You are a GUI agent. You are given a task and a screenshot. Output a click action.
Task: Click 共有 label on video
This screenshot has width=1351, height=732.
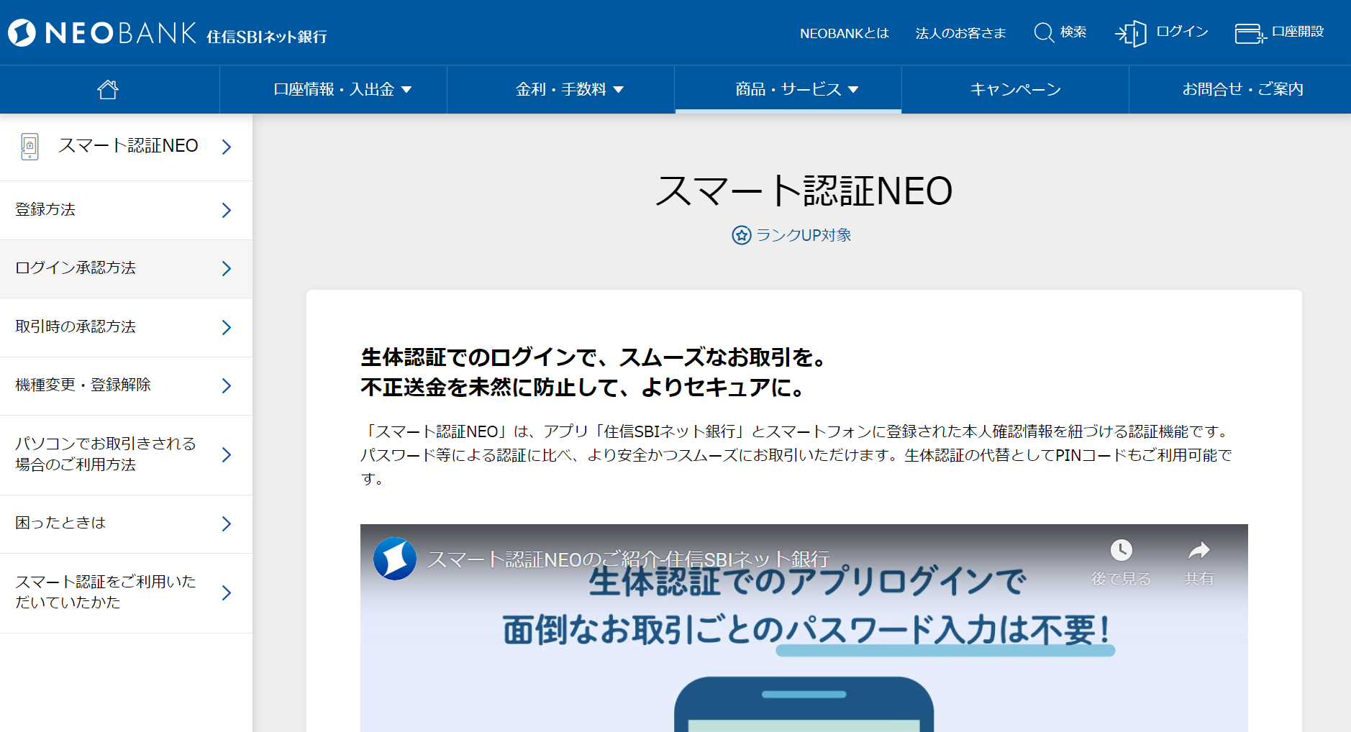[x=1199, y=579]
